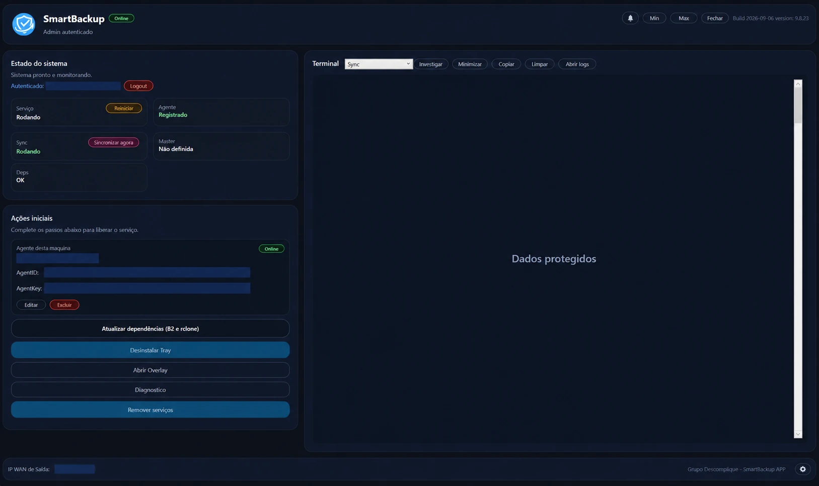Click the Build version text
This screenshot has height=486, width=819.
tap(771, 18)
